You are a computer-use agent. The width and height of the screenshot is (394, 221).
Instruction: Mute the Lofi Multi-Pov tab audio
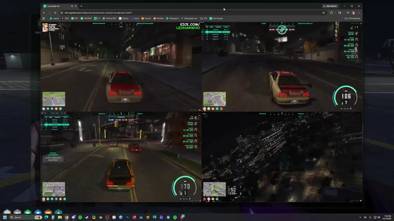point(72,6)
